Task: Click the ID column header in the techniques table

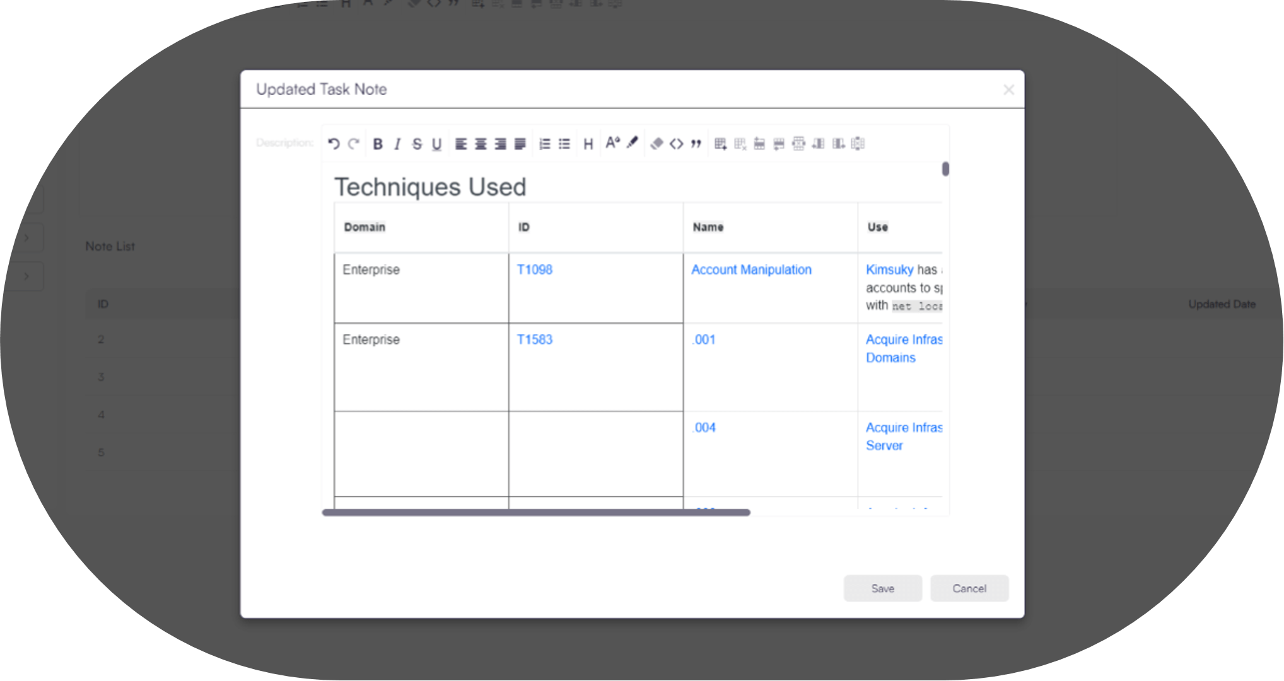Action: [x=595, y=227]
